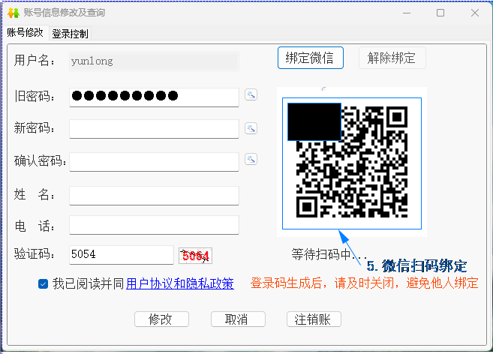Click the 等待扫码中 status text
The image size is (493, 354).
[x=328, y=255]
